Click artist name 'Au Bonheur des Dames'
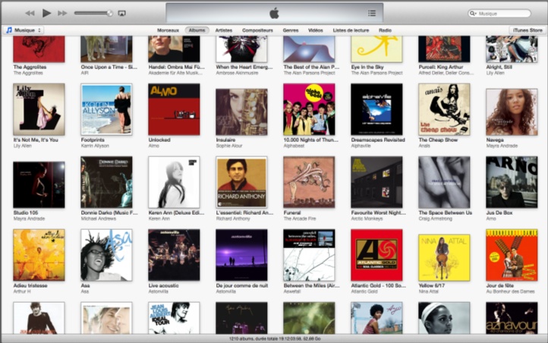The image size is (548, 343). (x=510, y=291)
